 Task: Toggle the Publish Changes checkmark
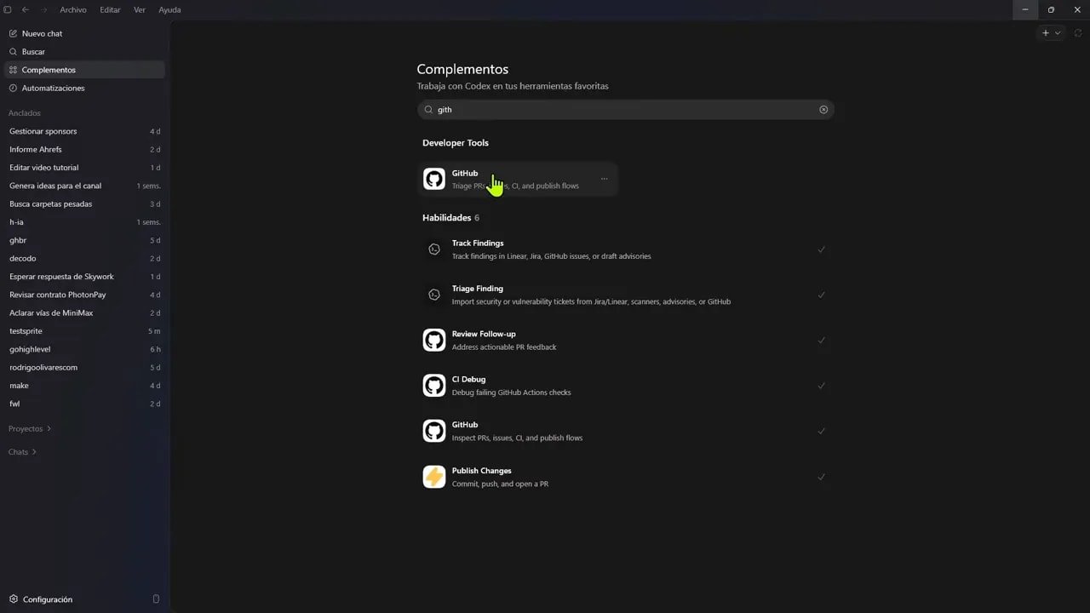pyautogui.click(x=821, y=477)
